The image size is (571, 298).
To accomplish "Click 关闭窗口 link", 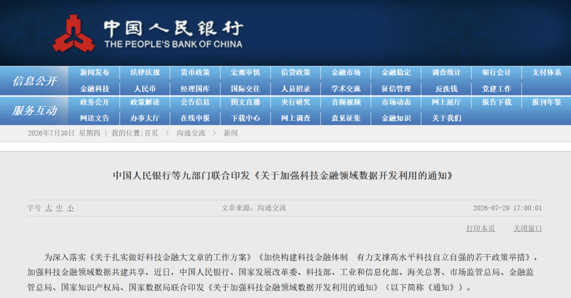I will click(527, 228).
